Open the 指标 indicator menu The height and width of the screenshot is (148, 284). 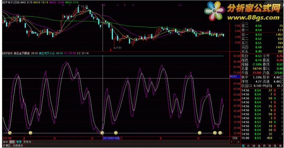point(6,142)
